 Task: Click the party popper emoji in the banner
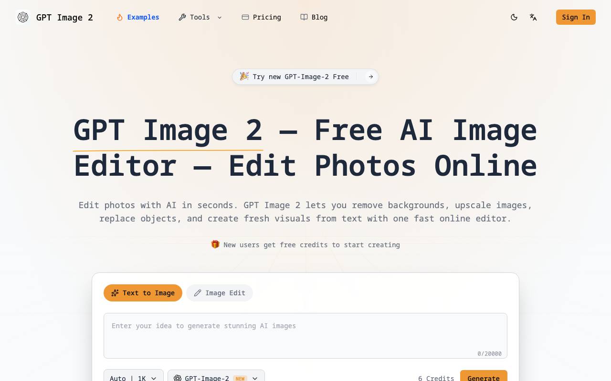pos(244,76)
